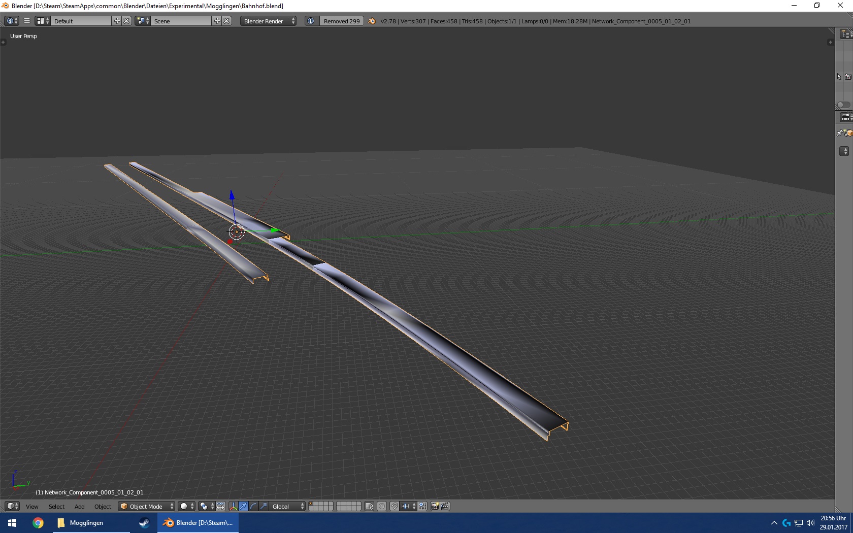Screen dimensions: 853x533
Task: Show hidden system tray icons
Action: 774,523
